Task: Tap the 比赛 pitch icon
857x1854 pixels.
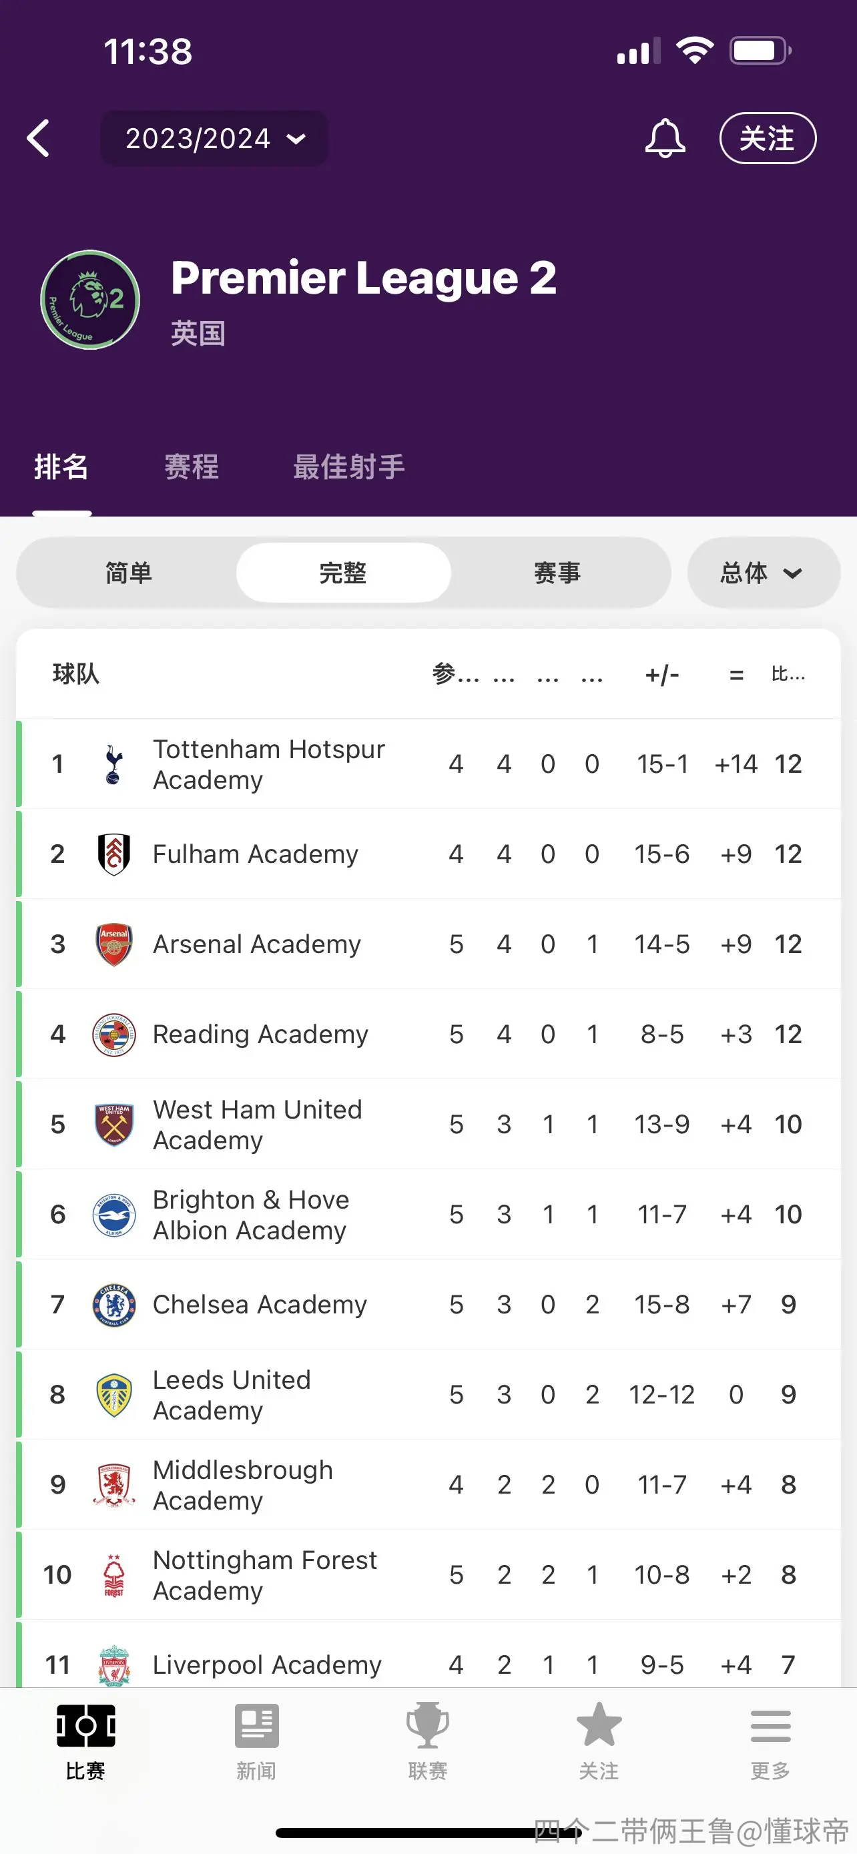Action: (85, 1725)
